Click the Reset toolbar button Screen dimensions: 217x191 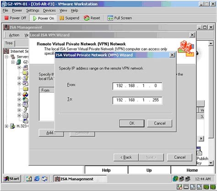[x=92, y=18]
